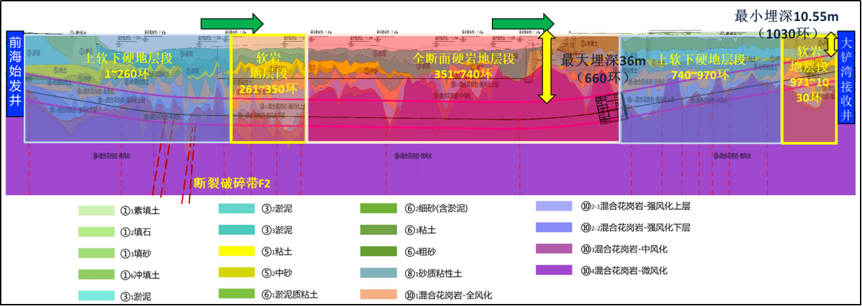Click the legend text '⑩3混合花岗岩-中风化'

tap(623, 249)
